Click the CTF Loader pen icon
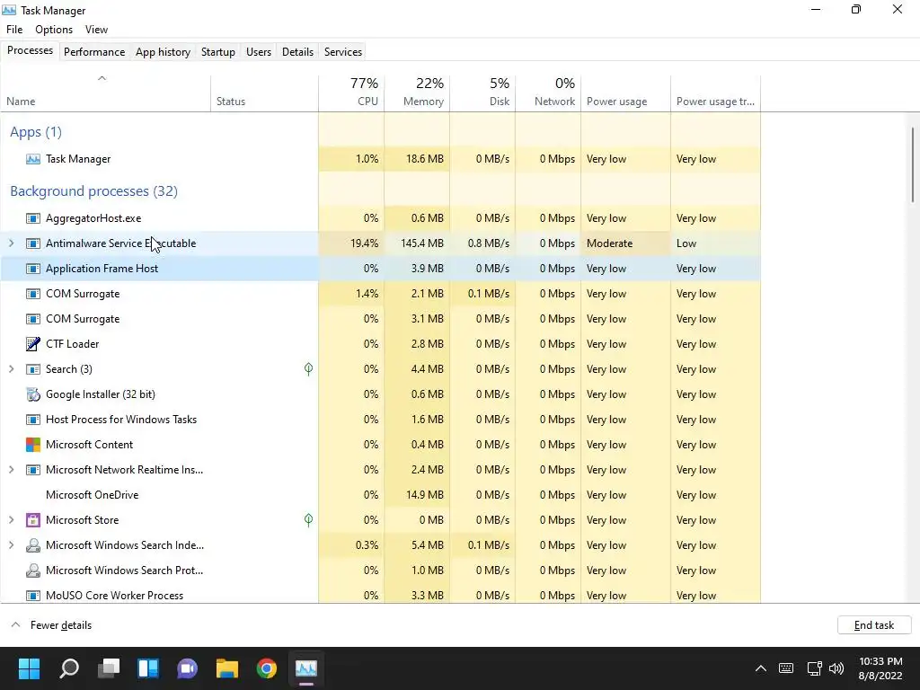 tap(33, 344)
